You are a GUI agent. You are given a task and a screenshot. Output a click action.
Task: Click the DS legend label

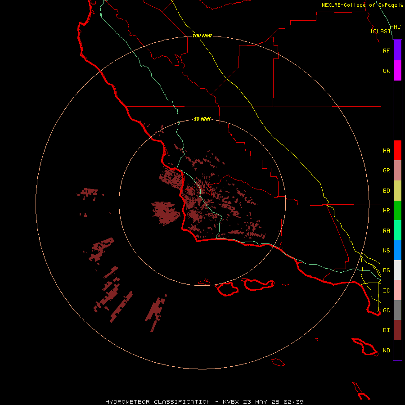[x=386, y=270]
